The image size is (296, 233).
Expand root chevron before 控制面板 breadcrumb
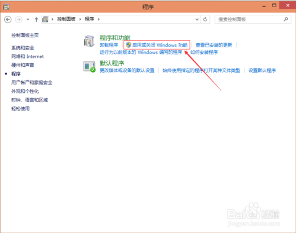click(52, 19)
